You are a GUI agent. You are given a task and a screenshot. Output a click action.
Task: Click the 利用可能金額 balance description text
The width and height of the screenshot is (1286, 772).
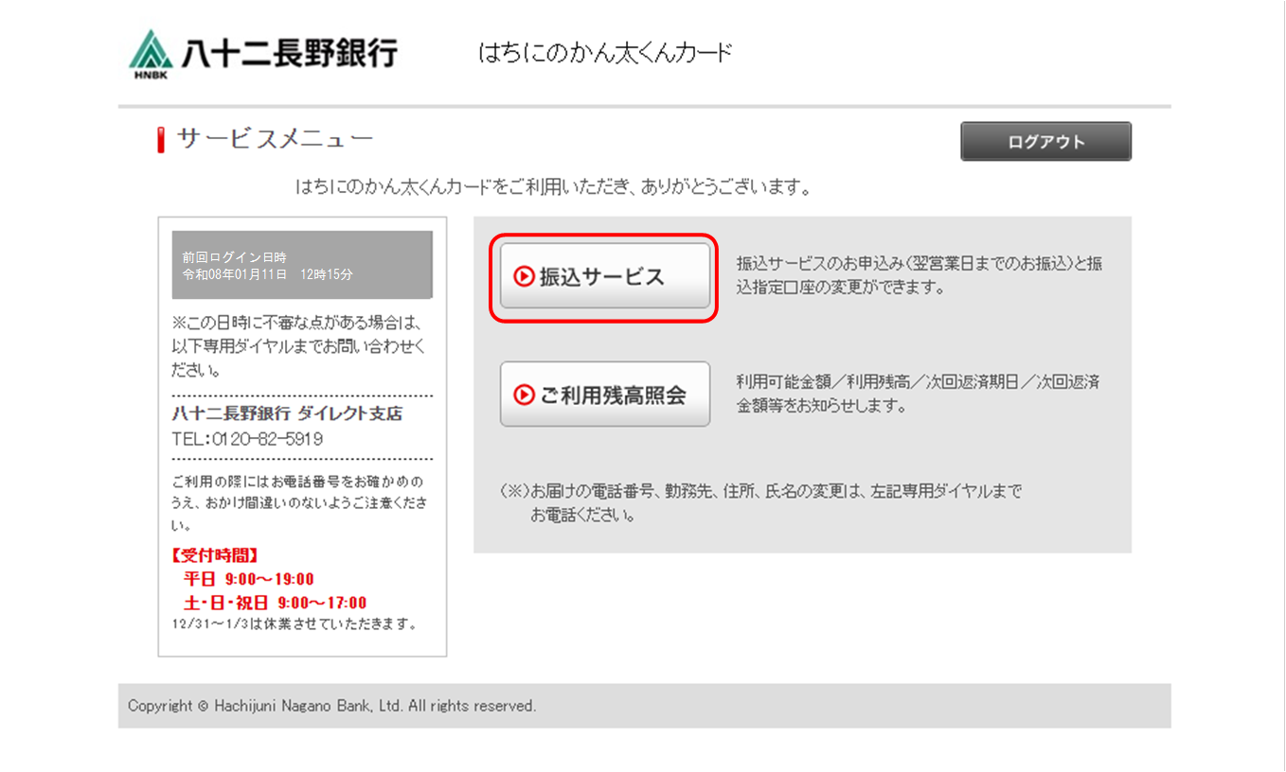tap(917, 394)
